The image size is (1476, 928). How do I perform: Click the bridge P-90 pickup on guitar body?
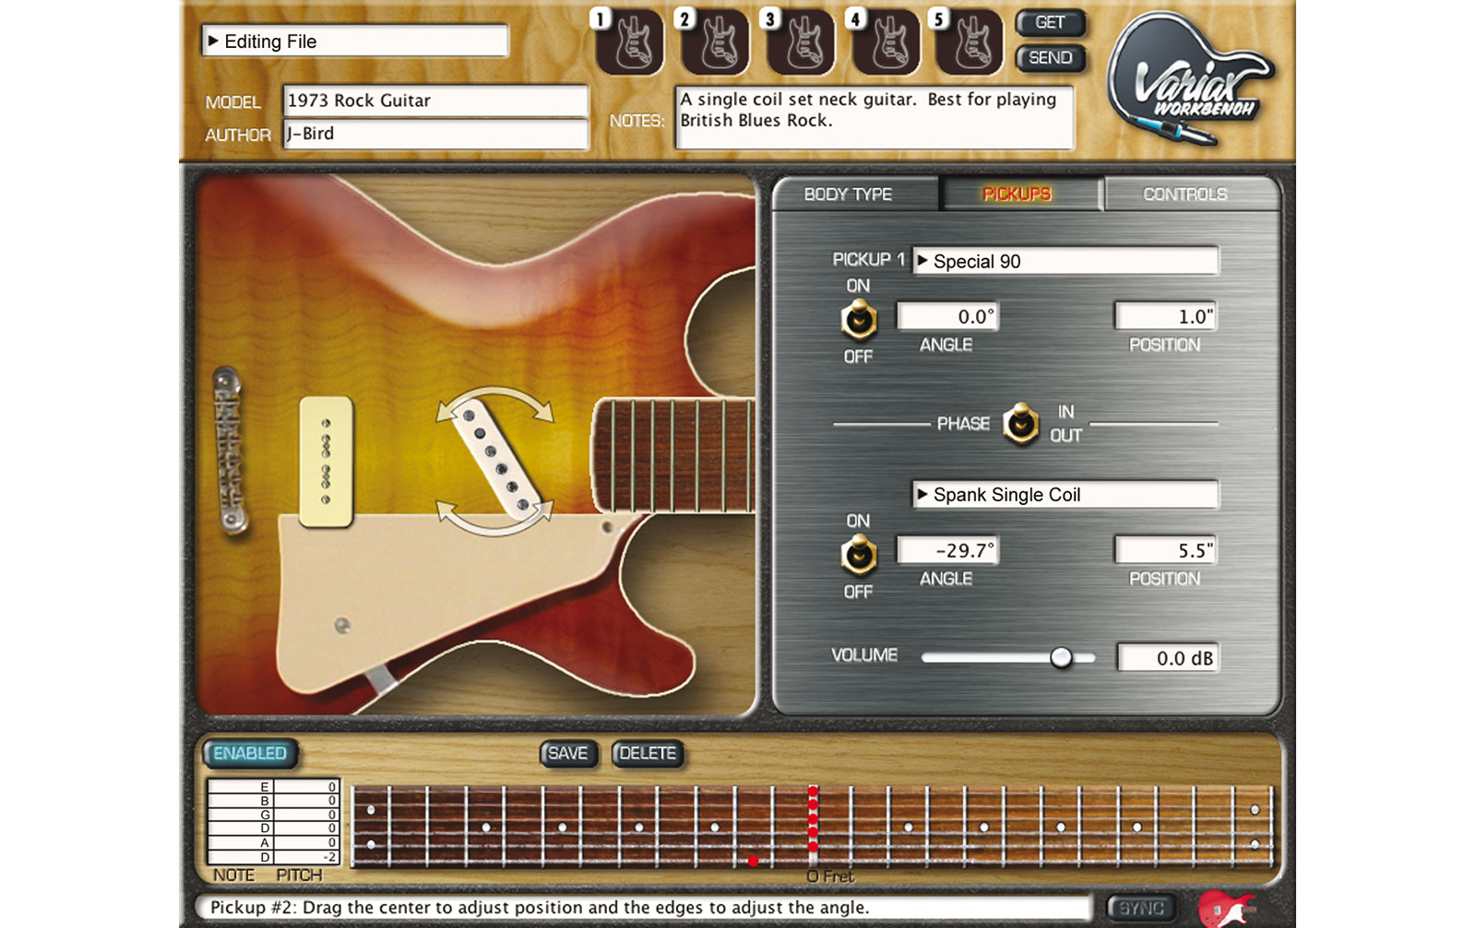[x=326, y=462]
